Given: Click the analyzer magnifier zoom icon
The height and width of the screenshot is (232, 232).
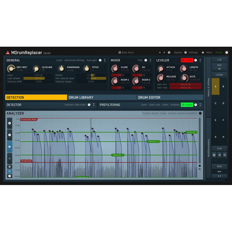Looking at the screenshot, I should (200, 169).
